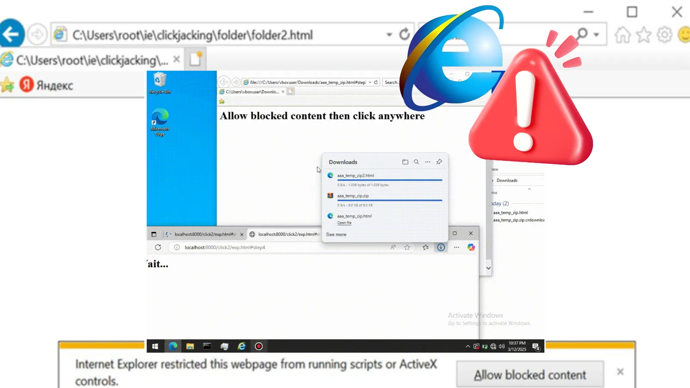Click Allow blocked content button
Image resolution: width=690 pixels, height=388 pixels.
[x=530, y=375]
